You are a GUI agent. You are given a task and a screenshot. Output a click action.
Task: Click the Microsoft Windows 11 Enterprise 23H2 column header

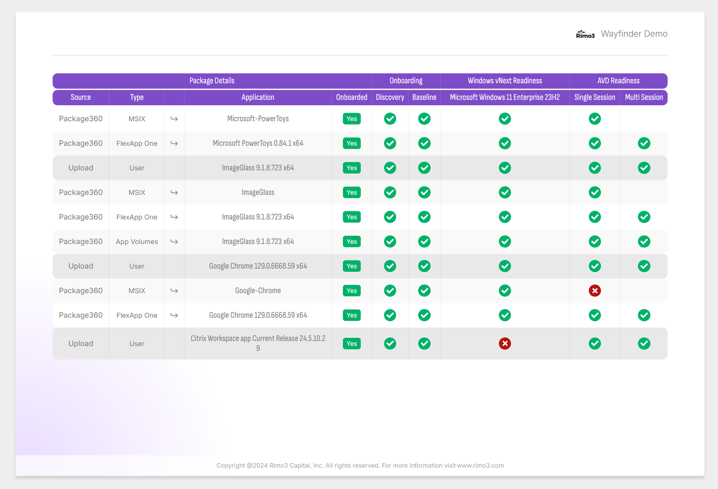pos(505,97)
